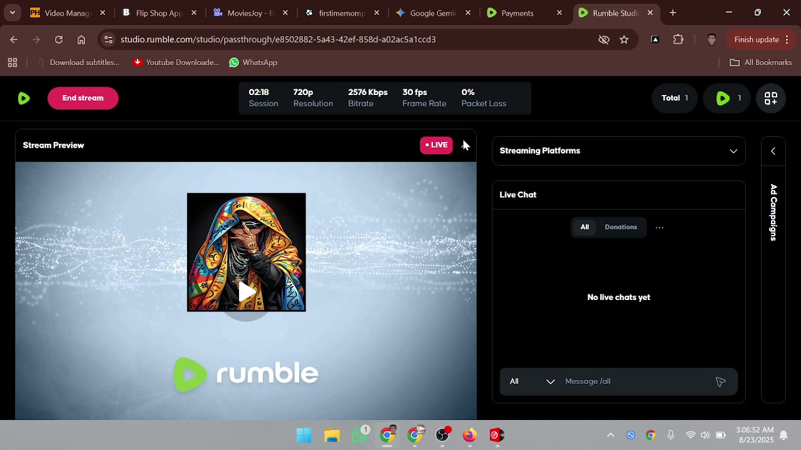The width and height of the screenshot is (801, 450).
Task: Click the Stream Preview heading
Action: [x=53, y=145]
